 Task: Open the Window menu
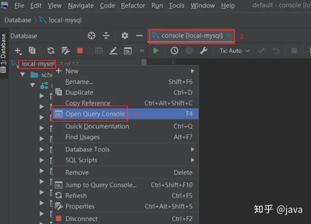coord(203,6)
